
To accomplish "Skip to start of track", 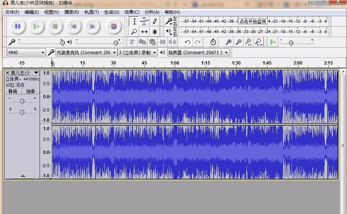I will point(74,26).
